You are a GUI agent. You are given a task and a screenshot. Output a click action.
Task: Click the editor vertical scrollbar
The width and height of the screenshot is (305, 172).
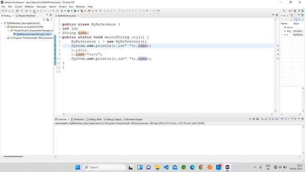point(275,65)
